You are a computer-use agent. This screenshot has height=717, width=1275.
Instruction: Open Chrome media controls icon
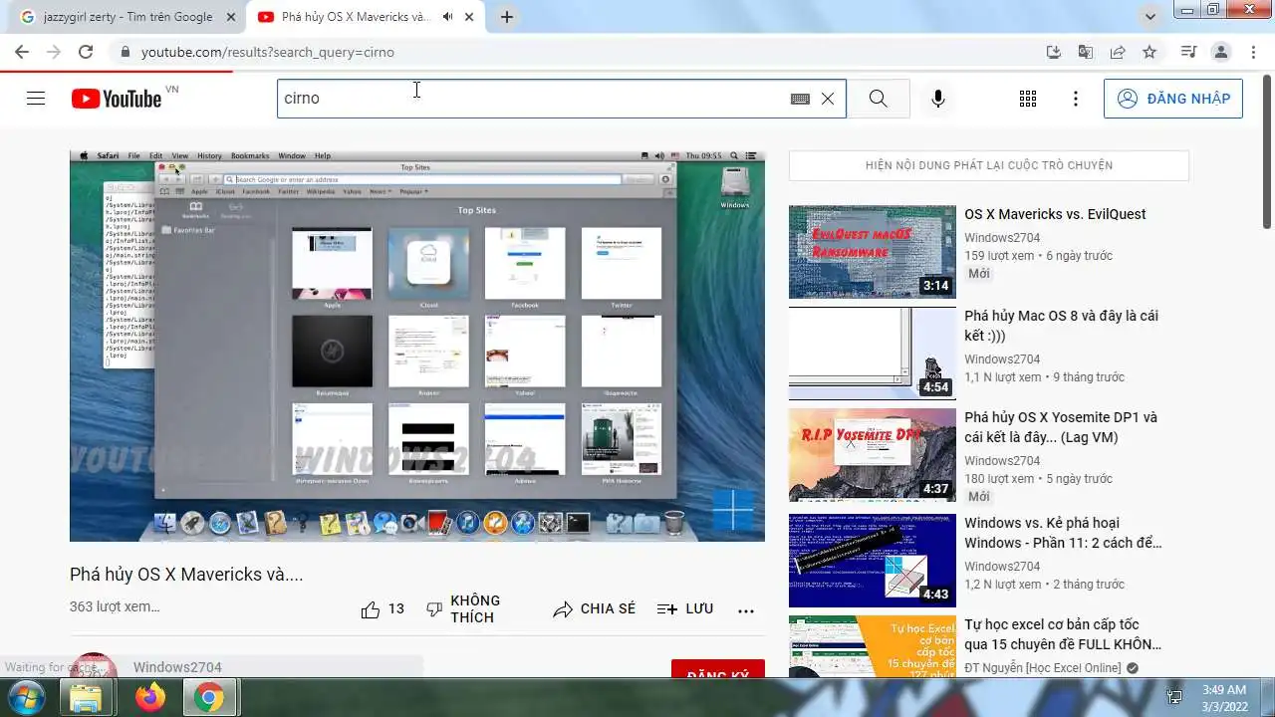(x=1188, y=52)
